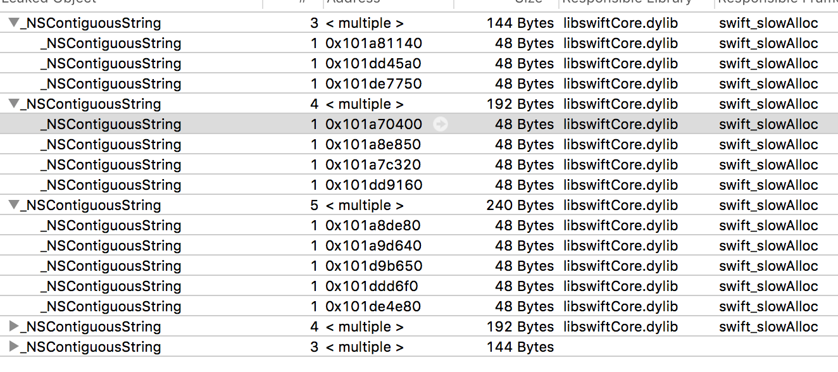The height and width of the screenshot is (372, 838).
Task: Select the row with address 0x101de4e80
Action: click(419, 307)
